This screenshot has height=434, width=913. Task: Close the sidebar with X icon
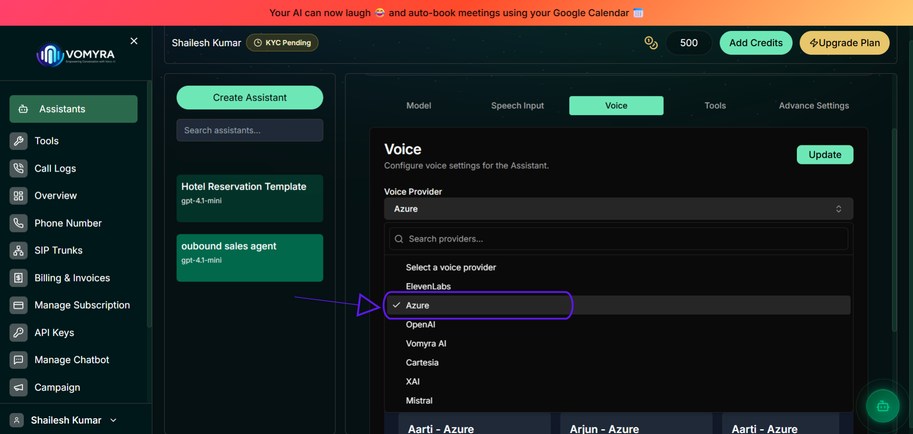[x=134, y=41]
